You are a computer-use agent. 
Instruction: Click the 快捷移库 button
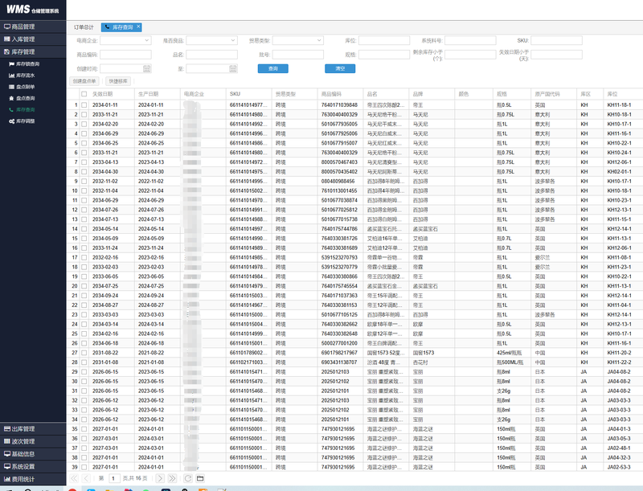118,81
